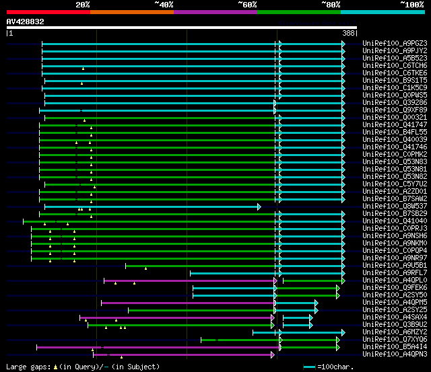Click the label UniRef100_C5Y7U2
The width and height of the screenshot is (431, 372).
coord(395,184)
